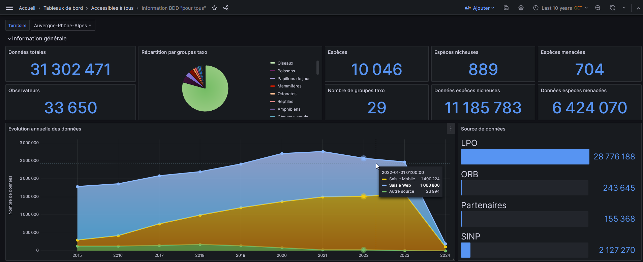
Task: Click the 2022 Saisie Mobile data point
Action: (364, 196)
